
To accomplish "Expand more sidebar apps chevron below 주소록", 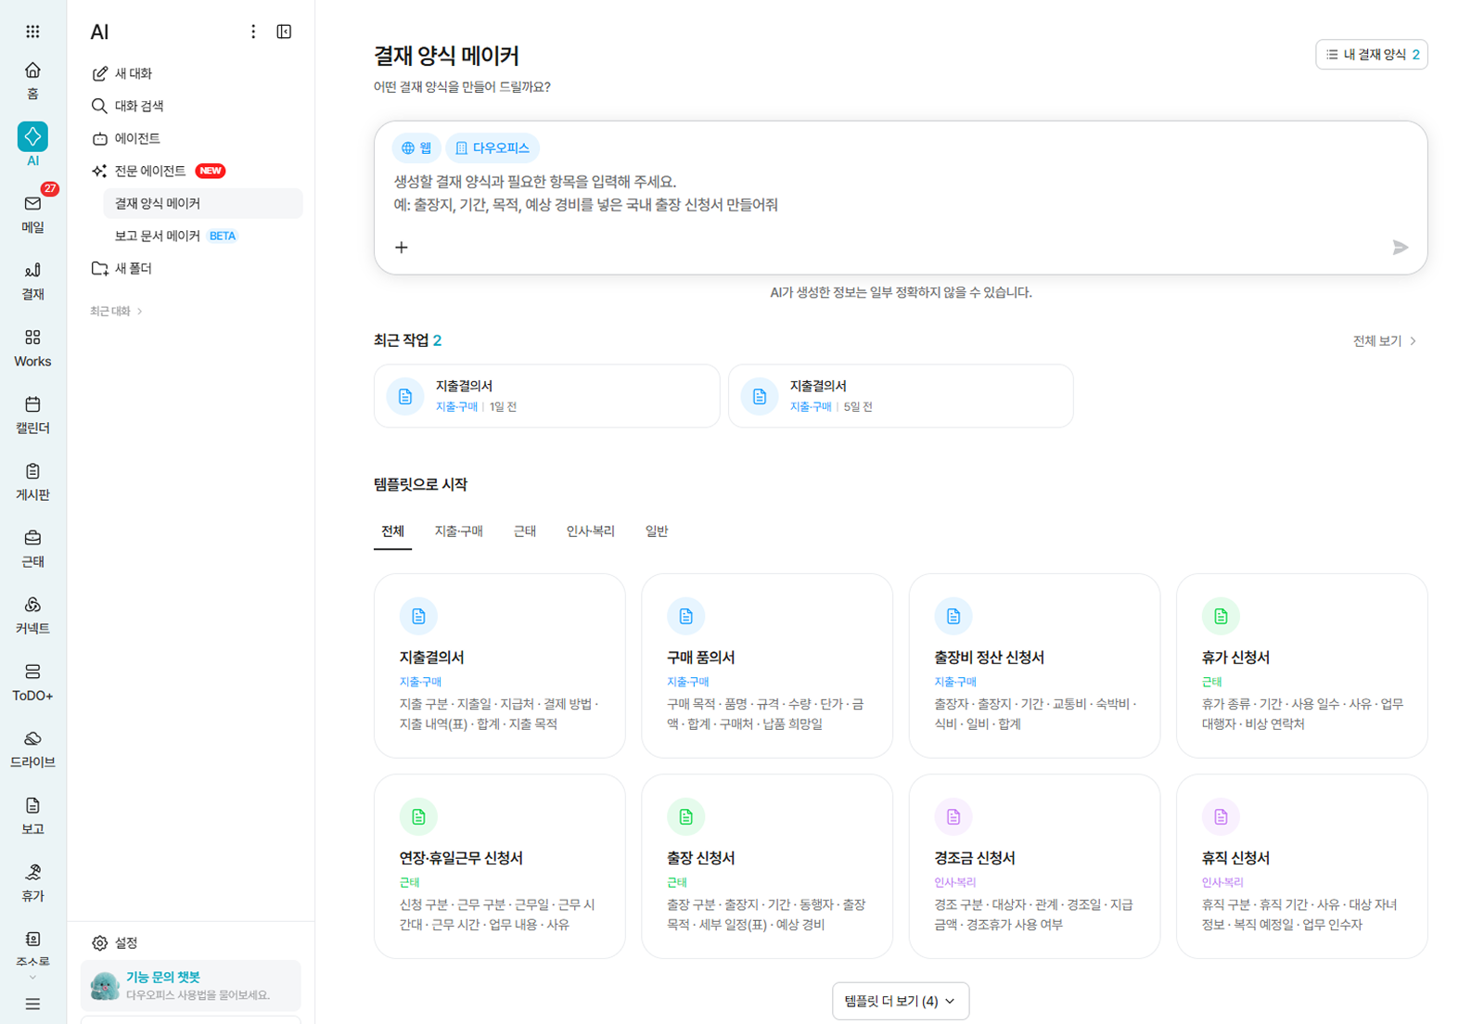I will tap(32, 978).
